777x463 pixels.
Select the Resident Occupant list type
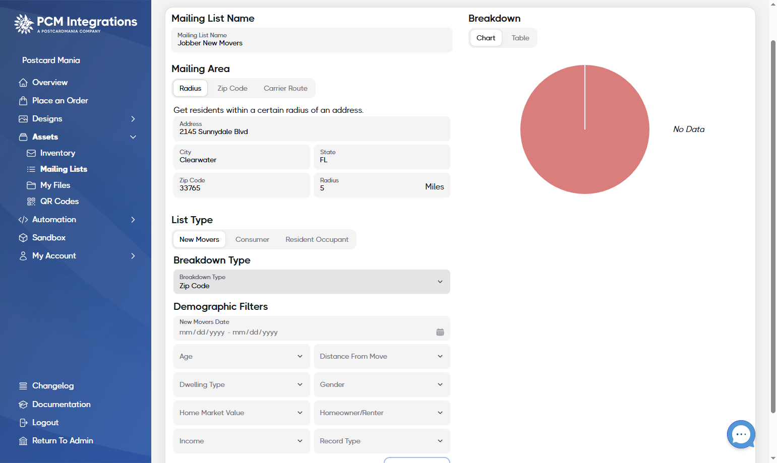click(317, 239)
